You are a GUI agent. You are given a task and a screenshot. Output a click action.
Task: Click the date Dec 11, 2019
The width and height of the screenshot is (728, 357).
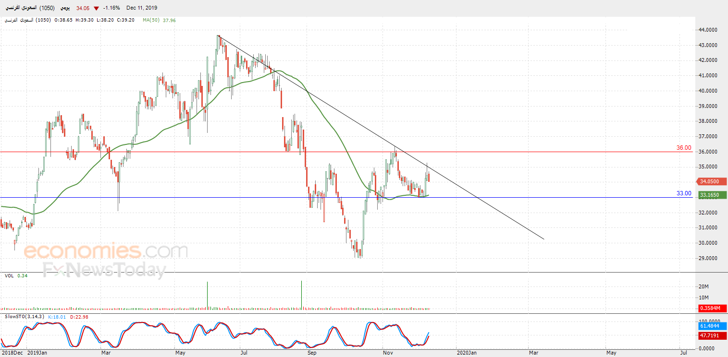142,8
